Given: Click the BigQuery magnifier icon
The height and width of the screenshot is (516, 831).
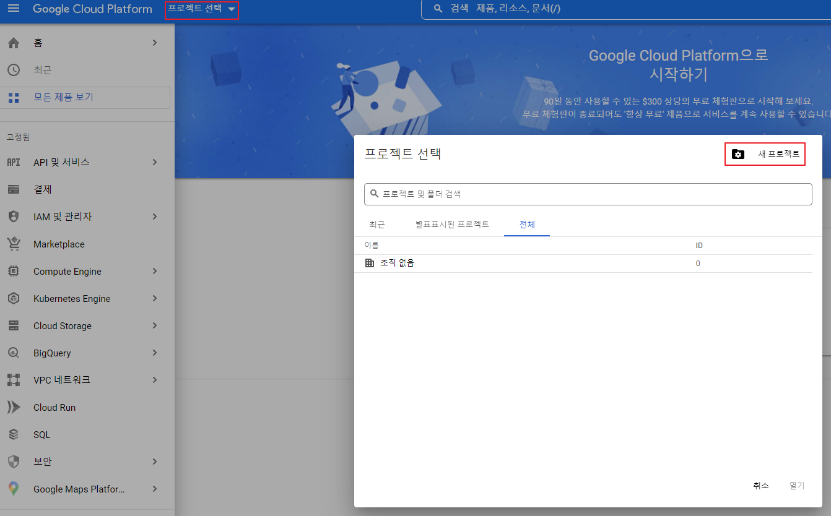Looking at the screenshot, I should 14,353.
